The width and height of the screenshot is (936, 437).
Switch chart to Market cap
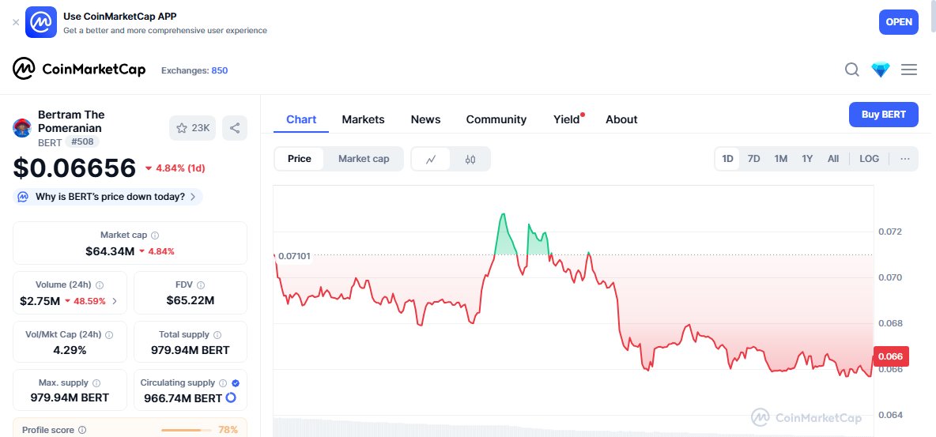click(x=364, y=159)
